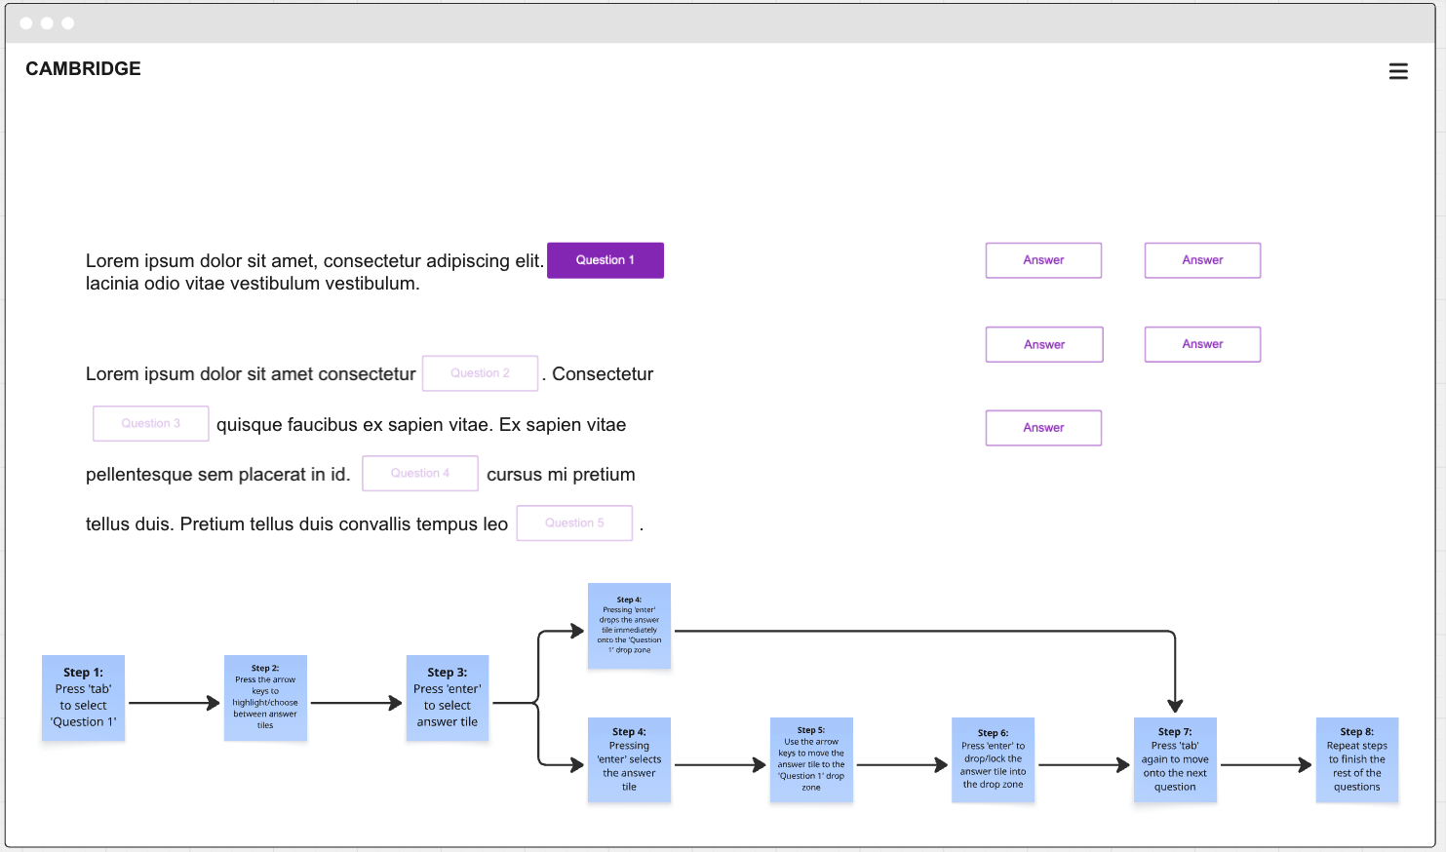Select the Step 8 repeat steps note
Screen dimensions: 1446x852
(x=1357, y=759)
